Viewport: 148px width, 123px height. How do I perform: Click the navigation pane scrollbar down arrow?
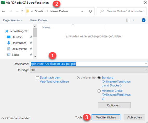(35, 56)
